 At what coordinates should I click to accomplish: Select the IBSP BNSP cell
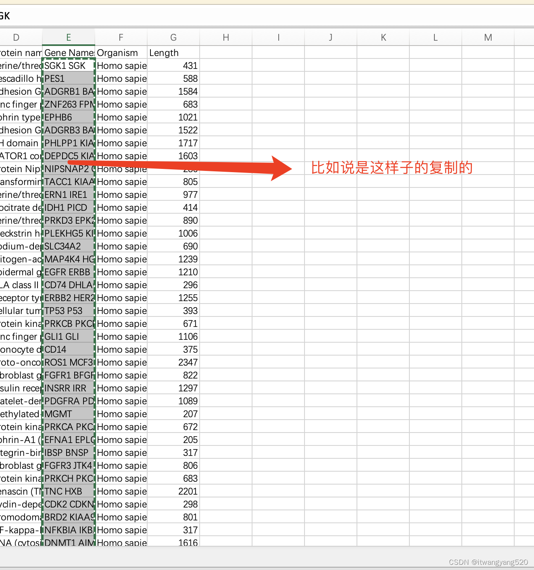tap(69, 452)
